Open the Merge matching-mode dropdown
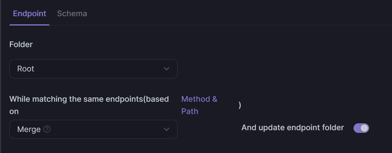Viewport: 392px width, 153px height. [x=93, y=129]
